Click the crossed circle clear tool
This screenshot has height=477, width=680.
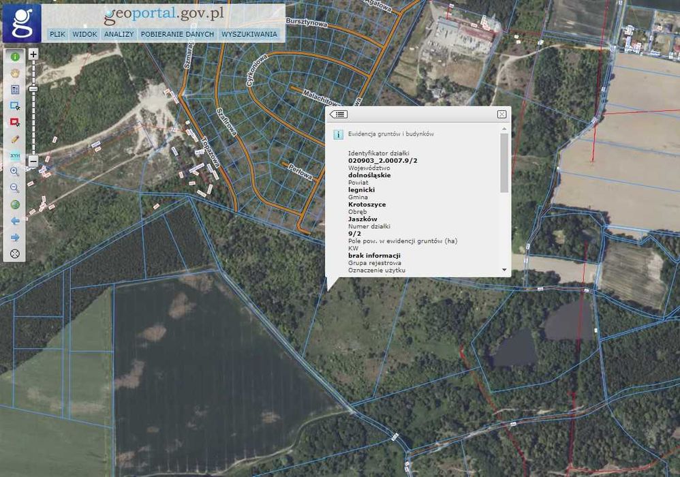coord(15,253)
